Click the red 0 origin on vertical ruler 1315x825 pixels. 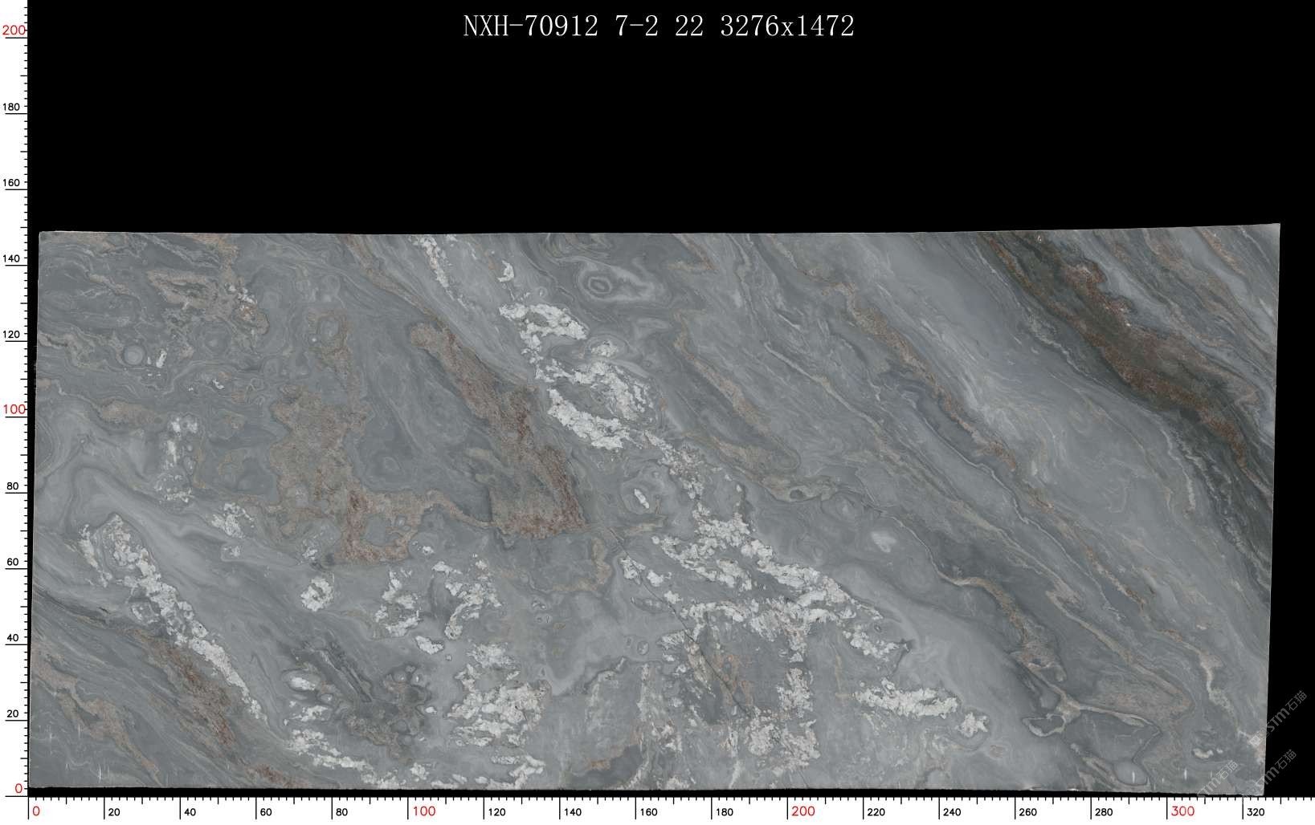[19, 788]
